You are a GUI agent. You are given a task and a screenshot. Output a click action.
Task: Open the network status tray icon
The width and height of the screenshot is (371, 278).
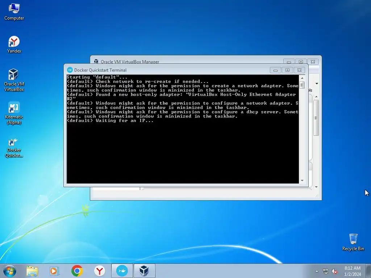click(326, 271)
